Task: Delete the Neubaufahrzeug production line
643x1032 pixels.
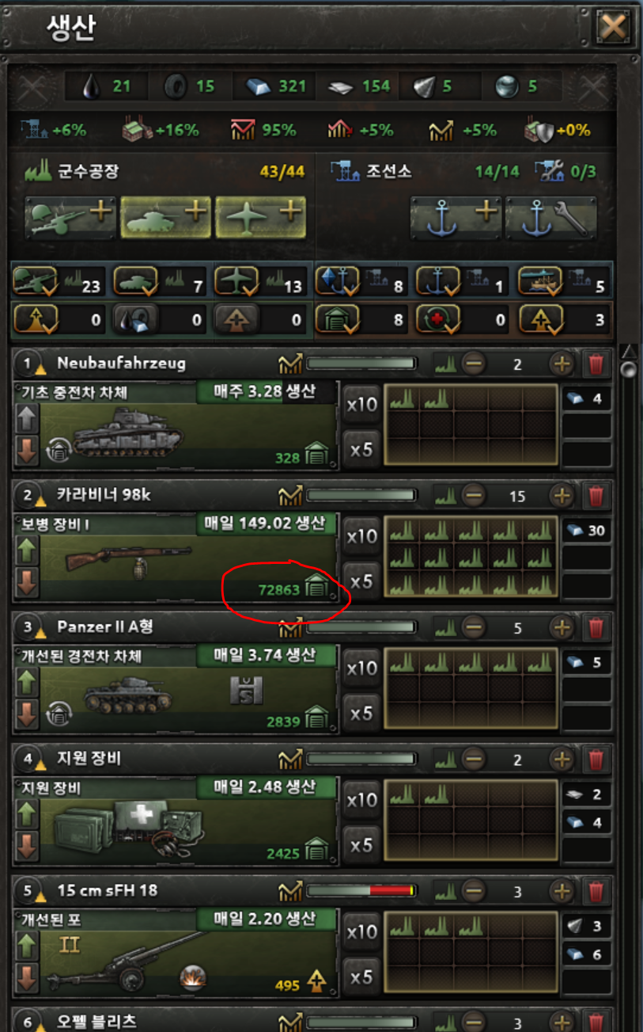Action: coord(596,364)
